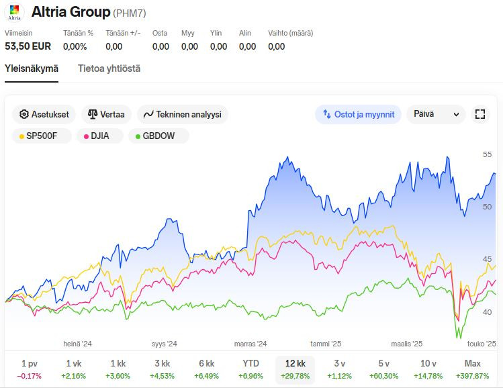Click the trend line icon in Tekninen analyysi
This screenshot has height=388, width=503.
point(148,115)
